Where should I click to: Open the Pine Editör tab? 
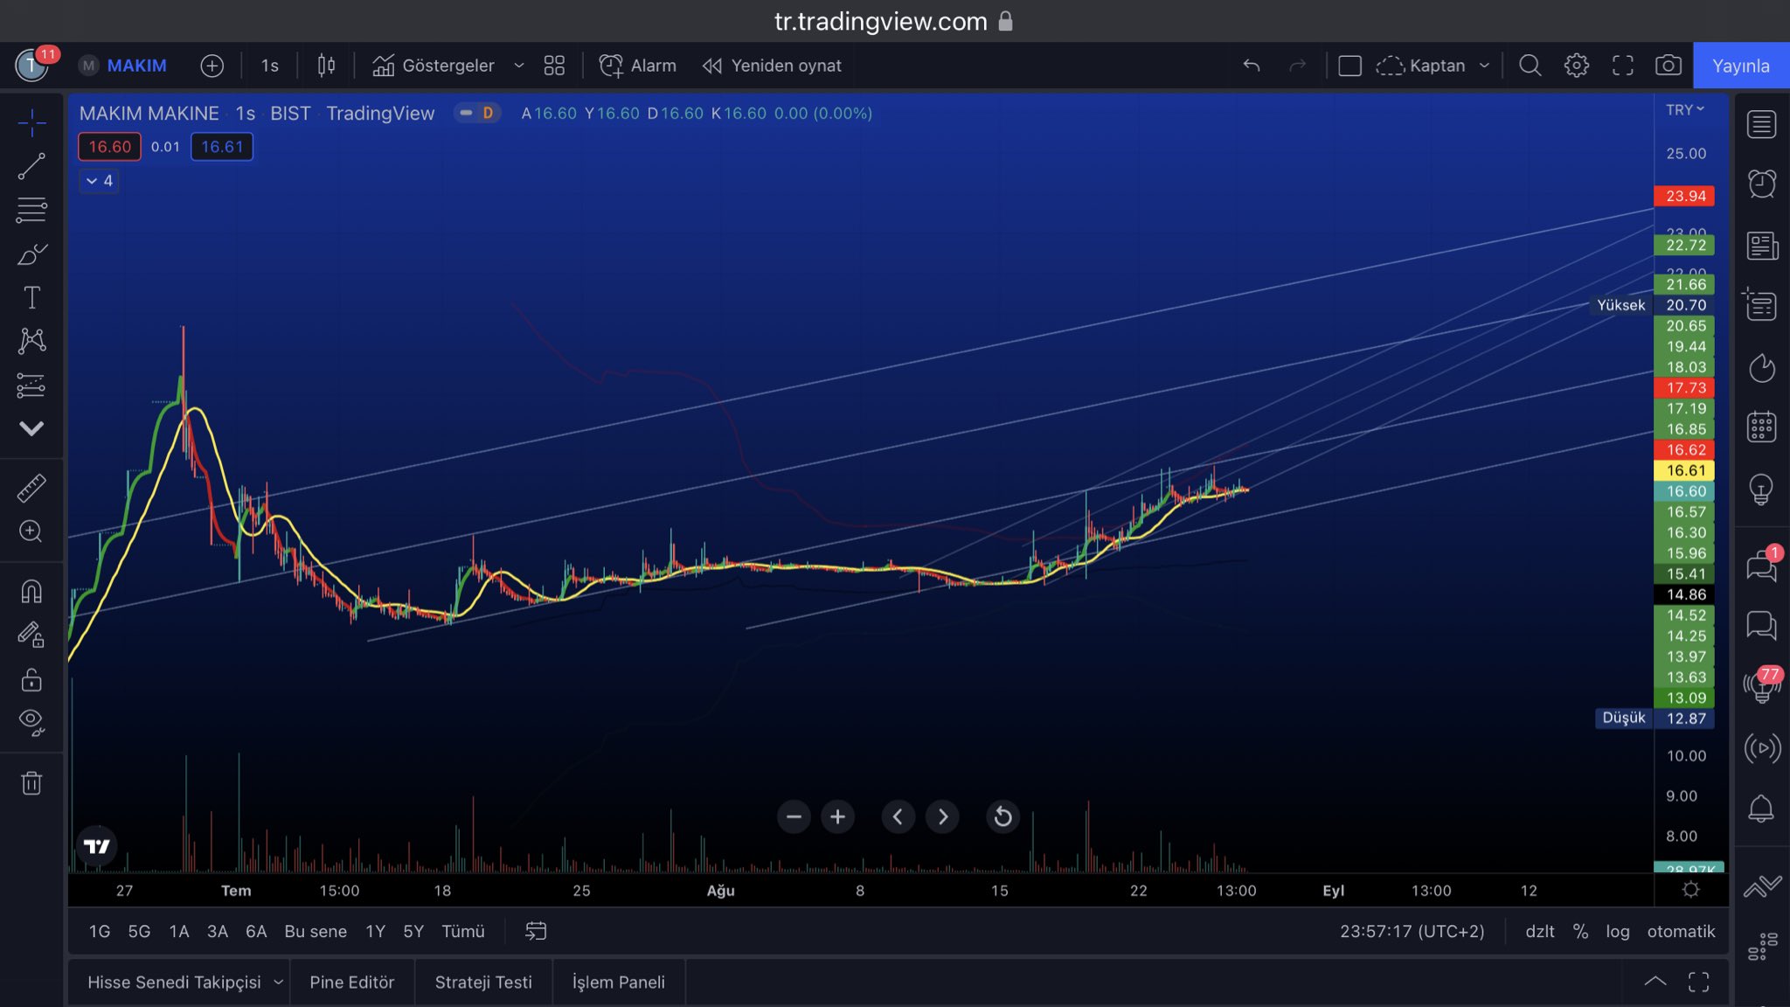[x=352, y=983]
